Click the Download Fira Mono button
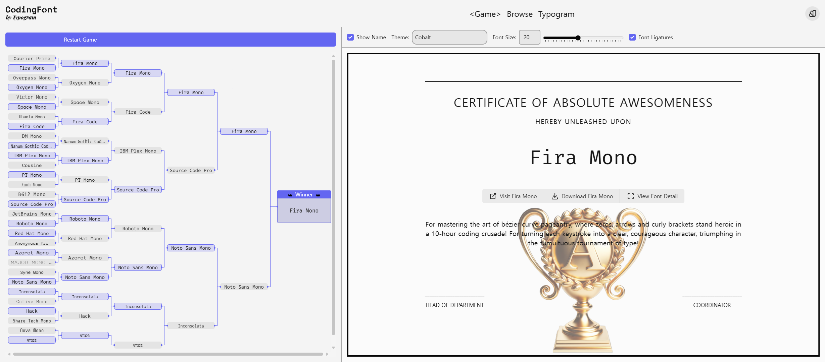 (x=582, y=196)
